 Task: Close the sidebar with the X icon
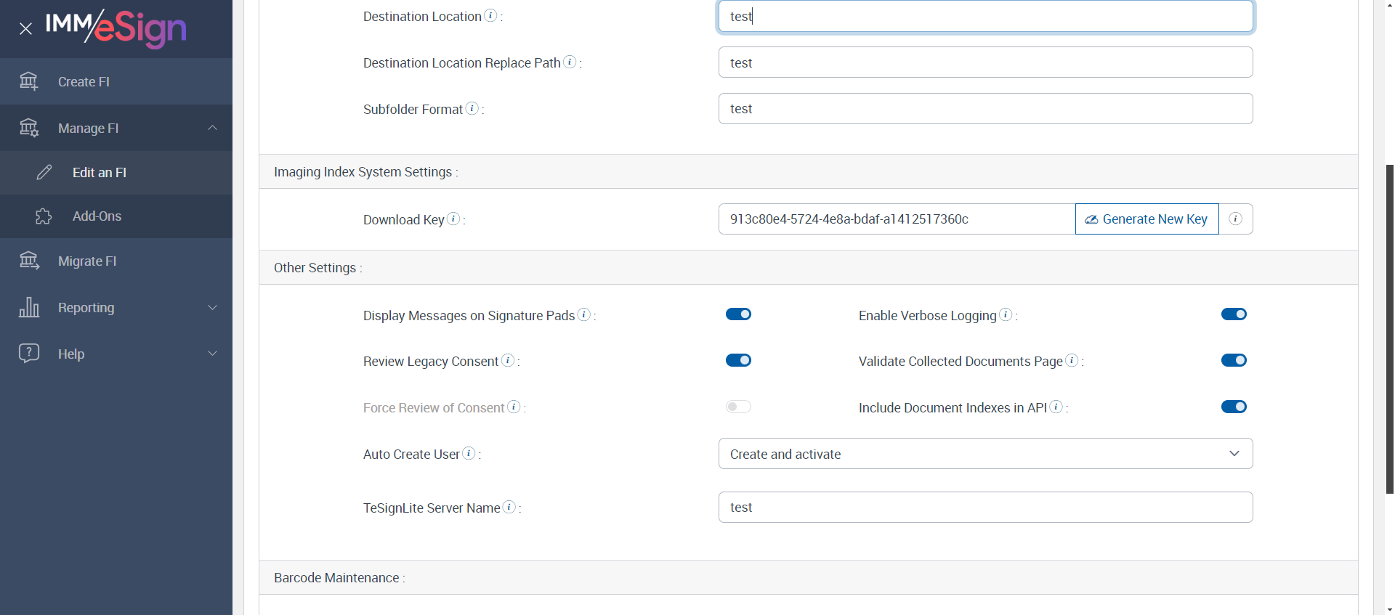[26, 29]
